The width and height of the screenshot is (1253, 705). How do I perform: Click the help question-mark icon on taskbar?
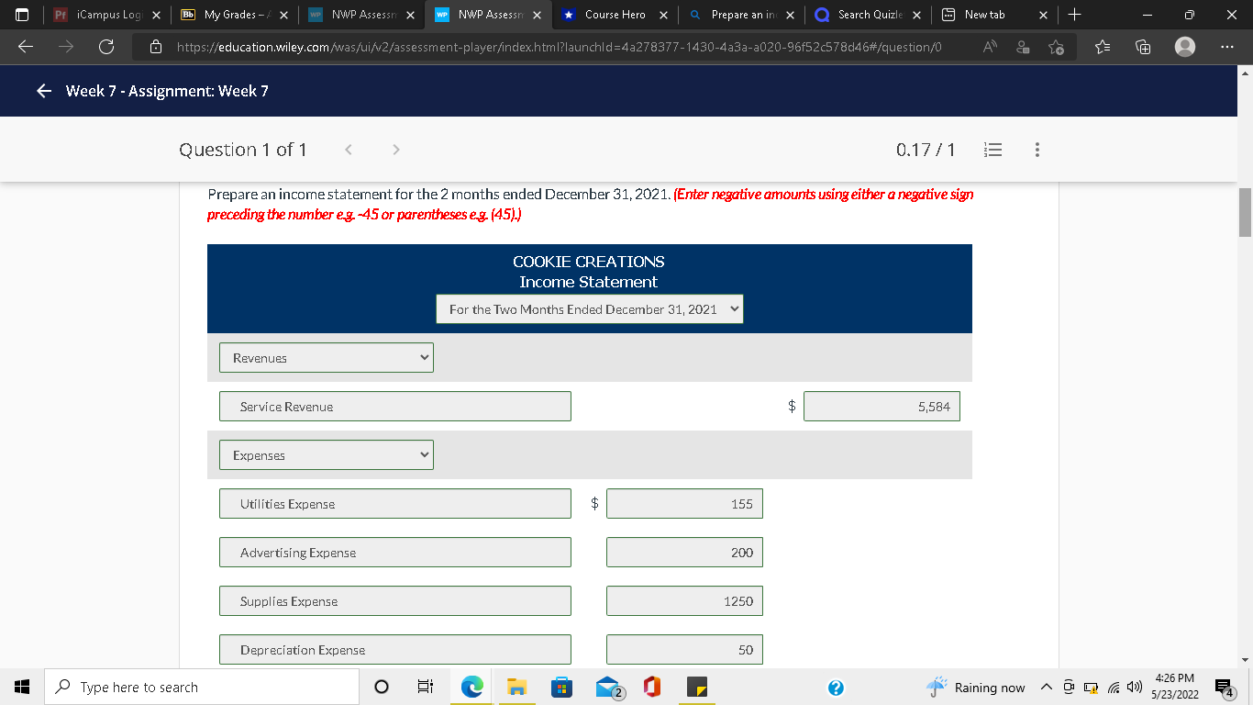click(836, 687)
